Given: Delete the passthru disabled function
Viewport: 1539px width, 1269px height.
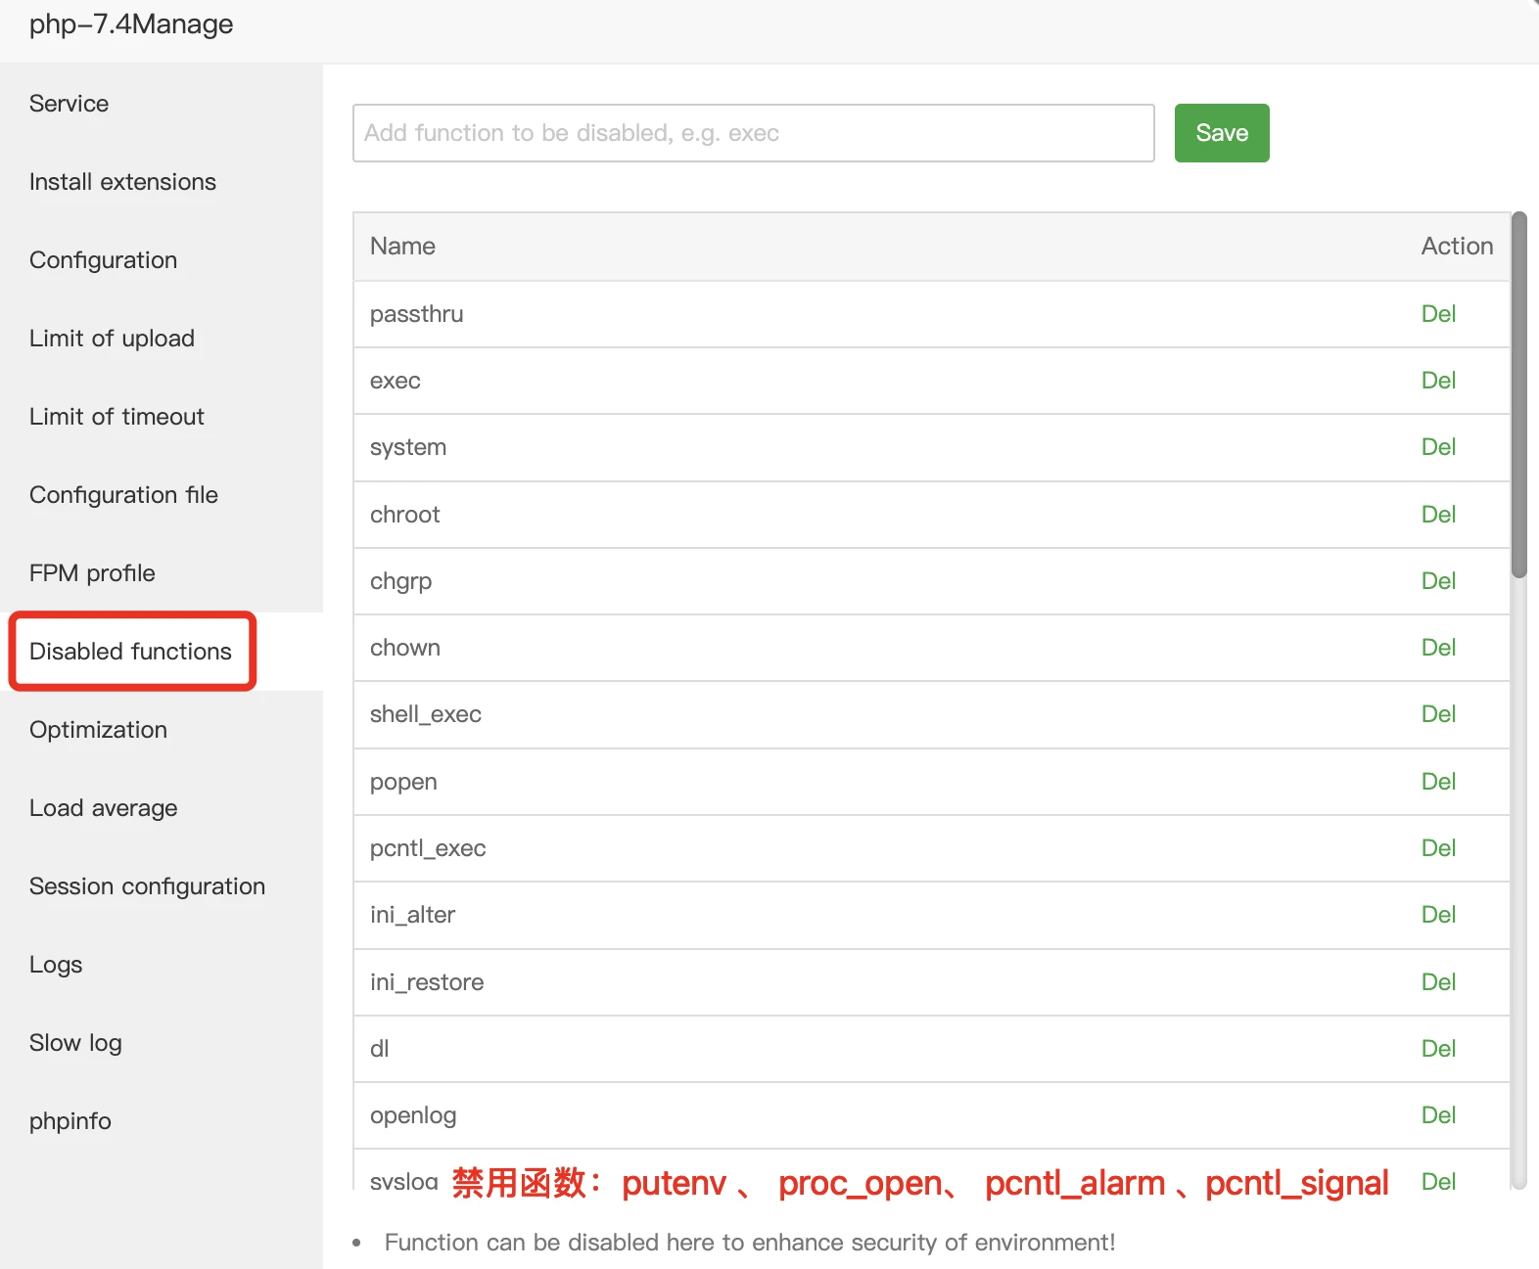Looking at the screenshot, I should click(x=1438, y=314).
